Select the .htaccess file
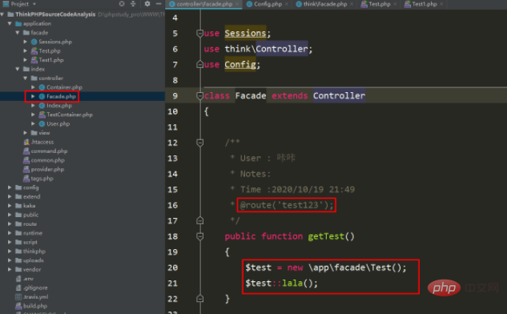This screenshot has height=314, width=507. 42,142
